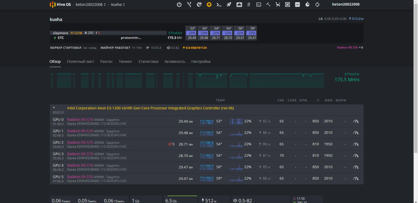Open the Статистика tab
The image size is (418, 203).
point(148,61)
